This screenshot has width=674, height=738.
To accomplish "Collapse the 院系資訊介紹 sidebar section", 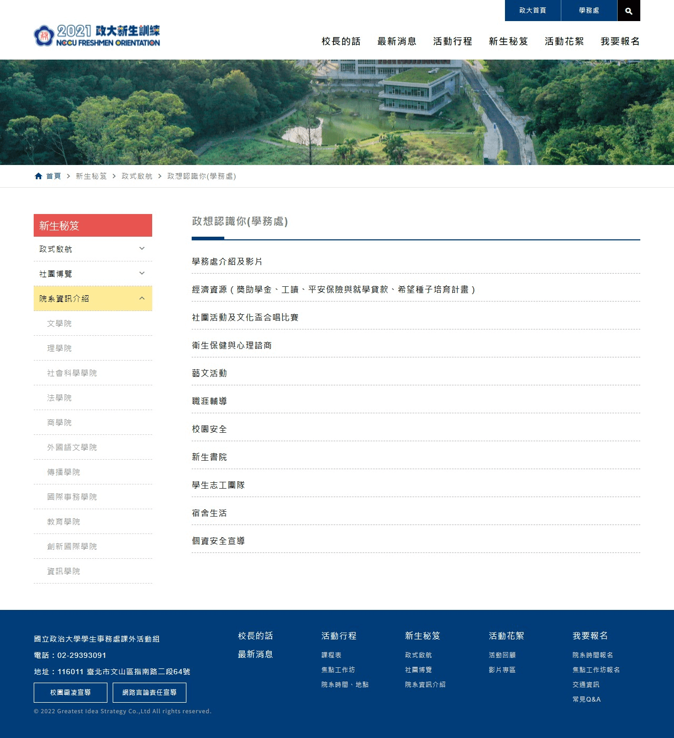I will pyautogui.click(x=93, y=298).
